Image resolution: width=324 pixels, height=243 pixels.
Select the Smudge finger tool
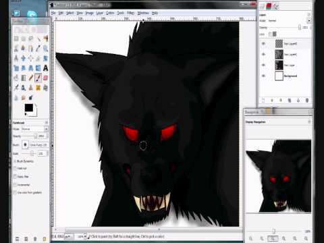(x=24, y=98)
